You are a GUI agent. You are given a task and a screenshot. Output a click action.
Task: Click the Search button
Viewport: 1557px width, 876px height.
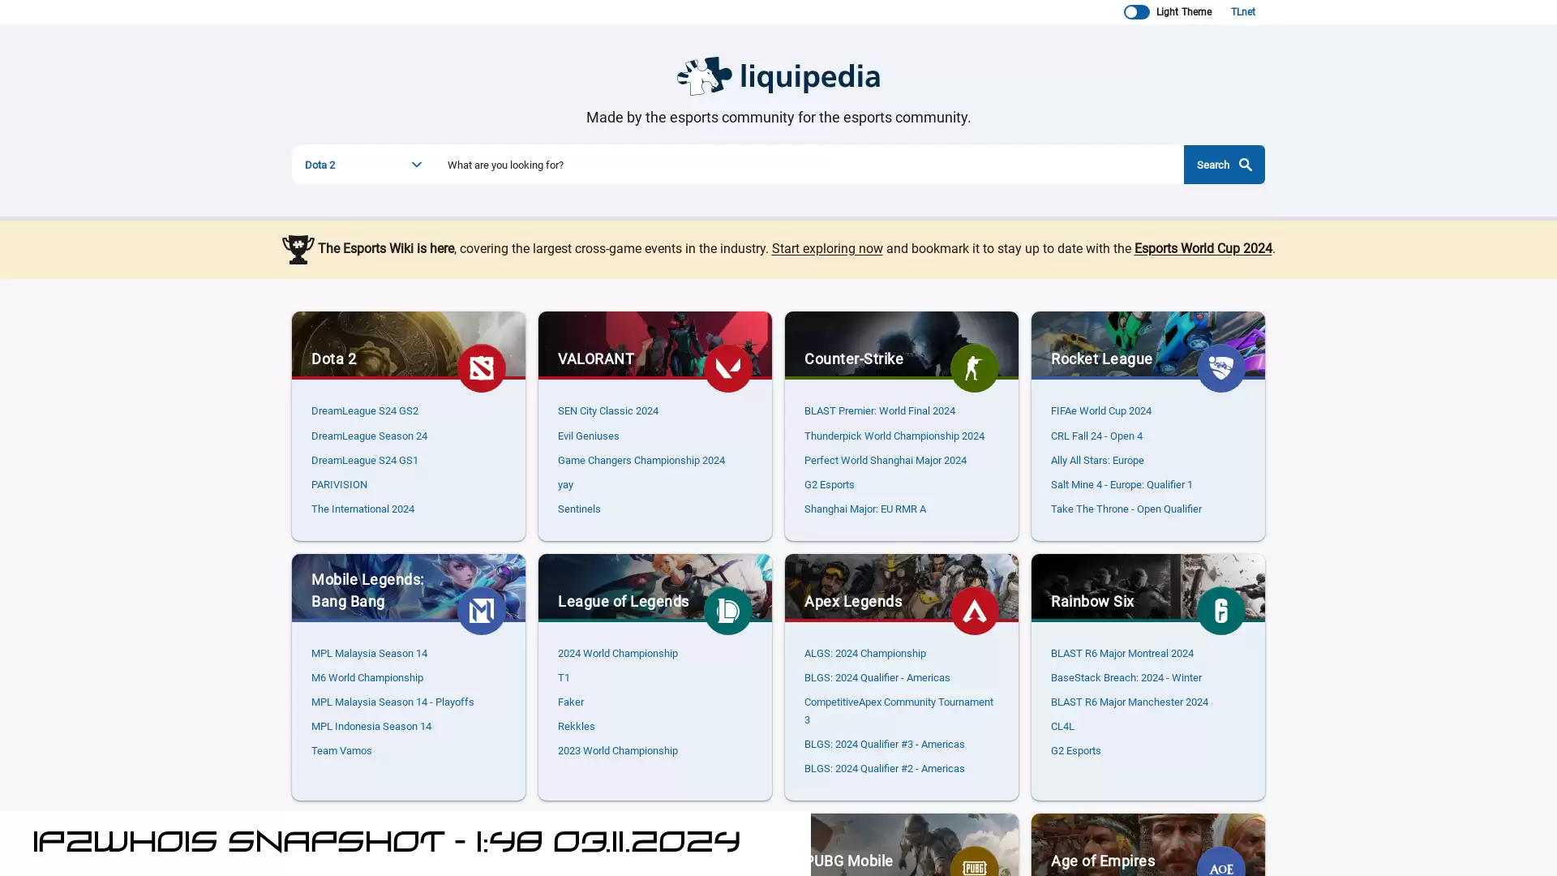click(1224, 165)
